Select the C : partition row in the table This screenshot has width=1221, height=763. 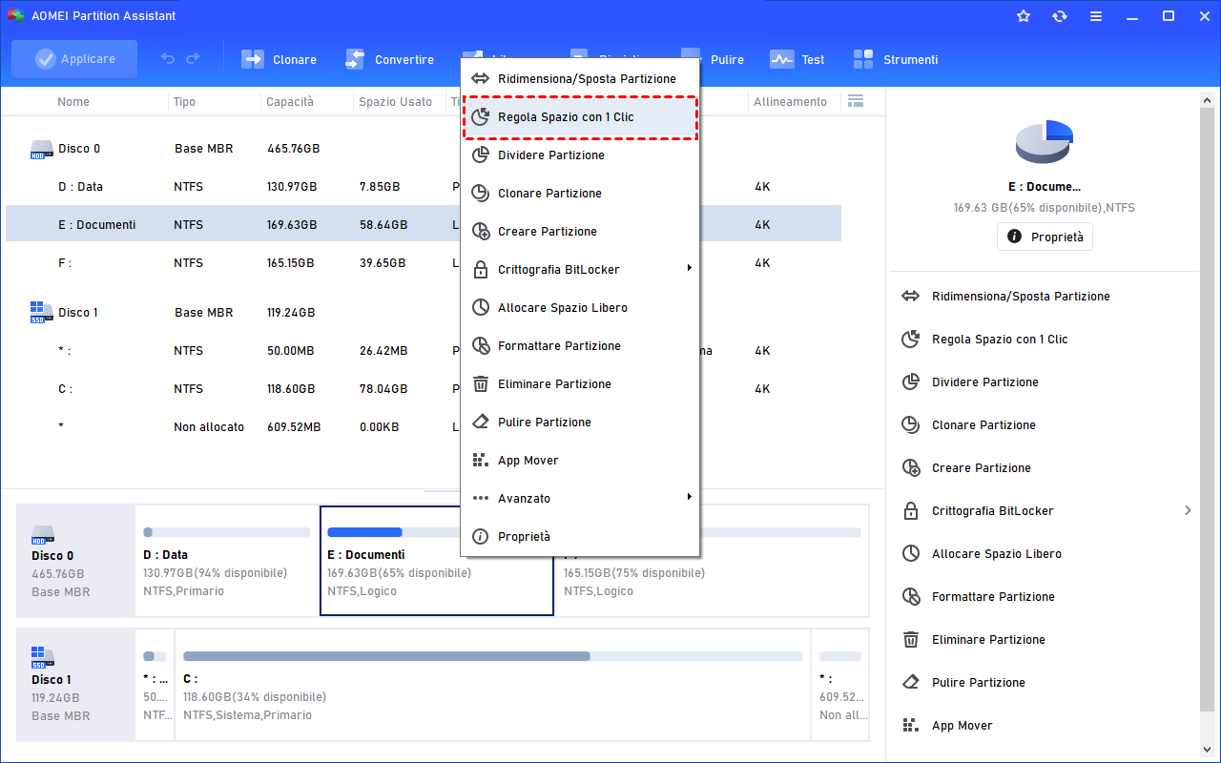[424, 389]
